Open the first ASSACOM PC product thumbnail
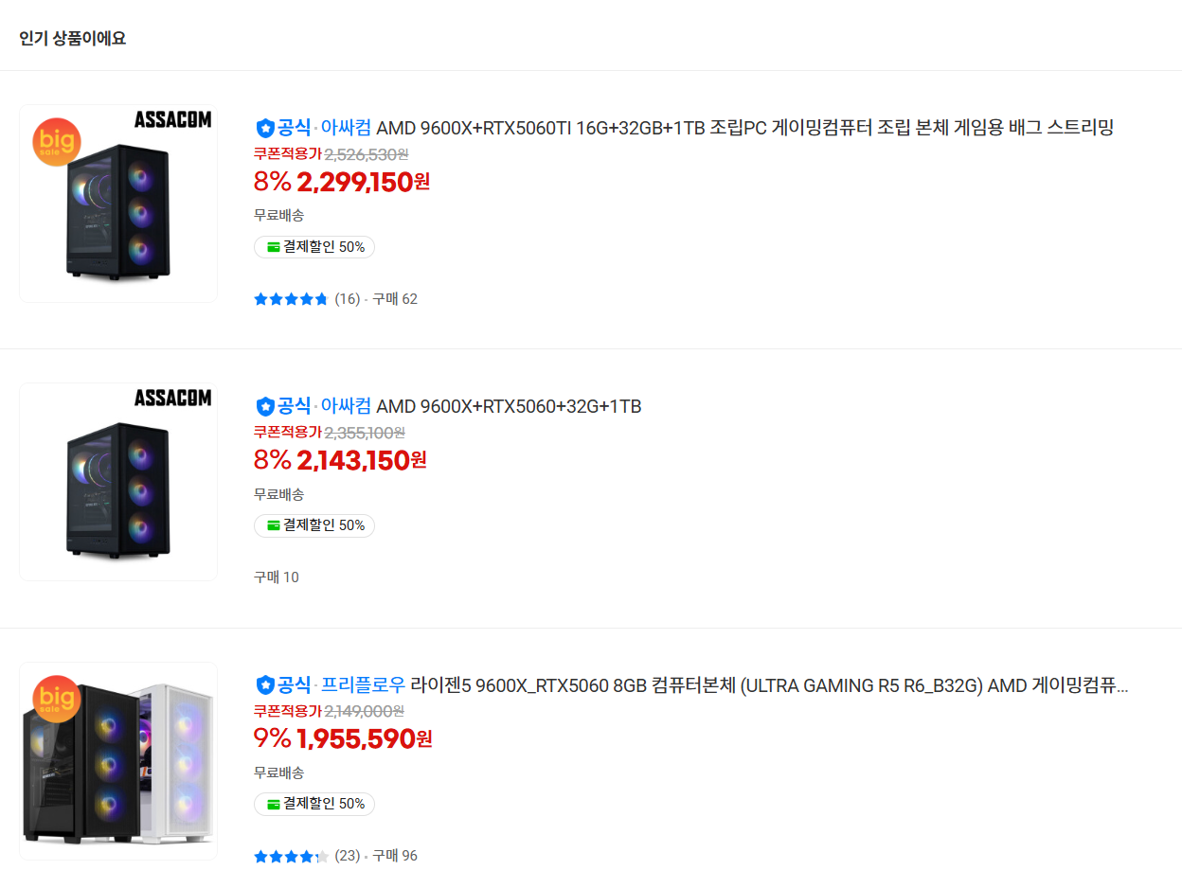This screenshot has width=1182, height=888. [118, 204]
